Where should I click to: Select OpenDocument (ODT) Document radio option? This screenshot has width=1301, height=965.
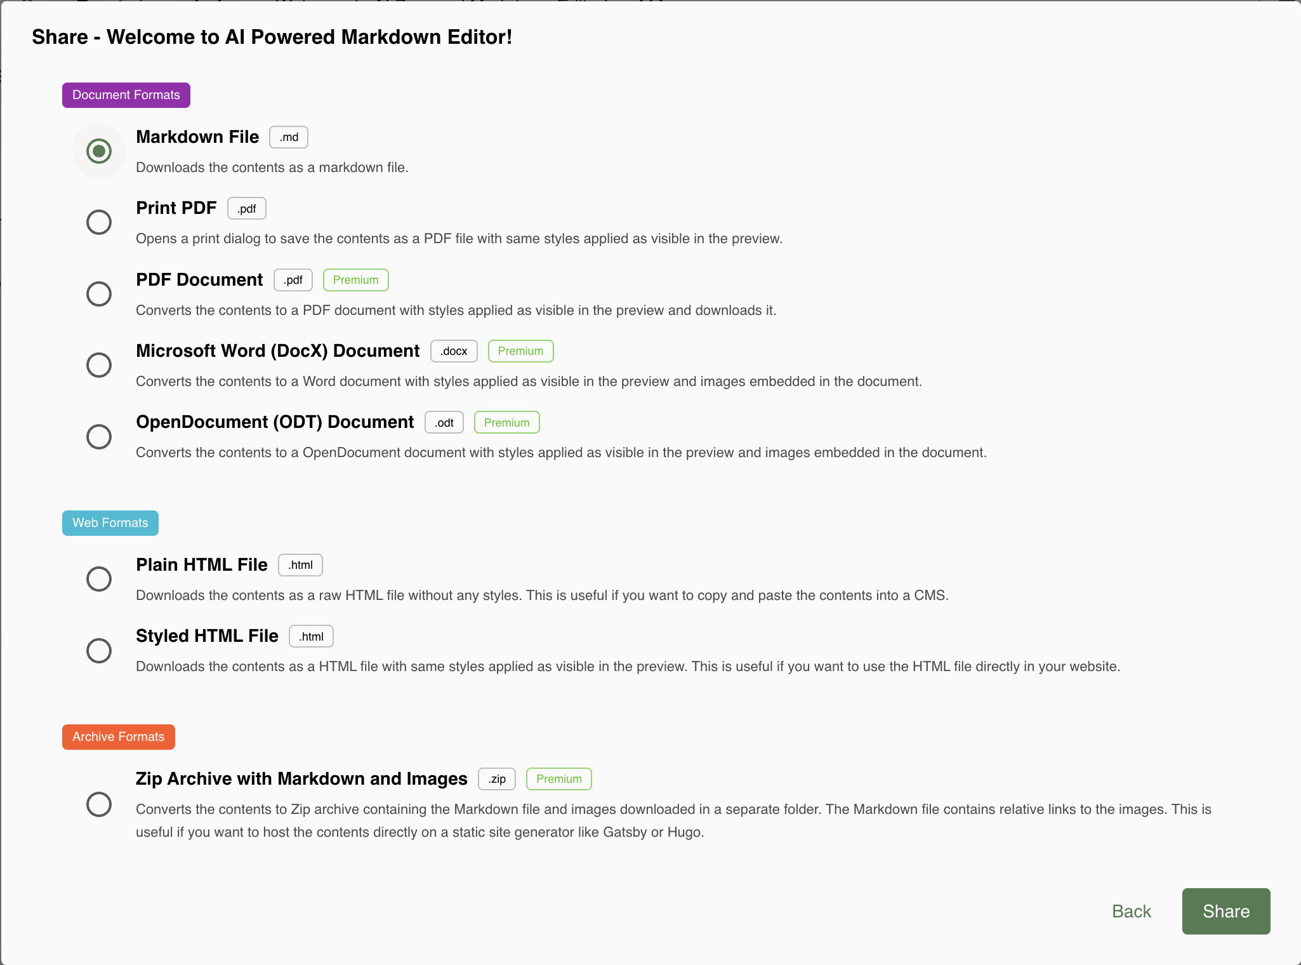coord(99,437)
